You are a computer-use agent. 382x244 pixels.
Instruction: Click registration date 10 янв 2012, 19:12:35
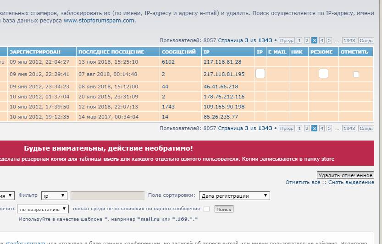[x=39, y=117]
